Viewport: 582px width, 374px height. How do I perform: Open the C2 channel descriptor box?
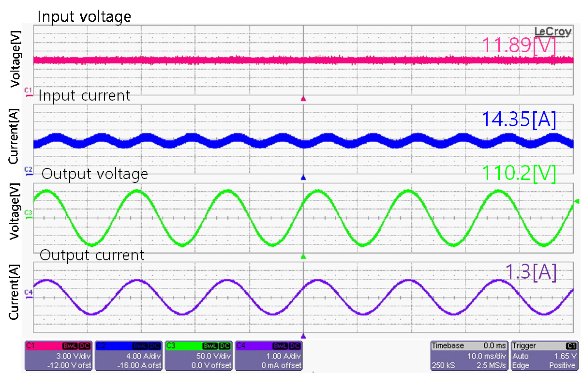[x=128, y=356]
